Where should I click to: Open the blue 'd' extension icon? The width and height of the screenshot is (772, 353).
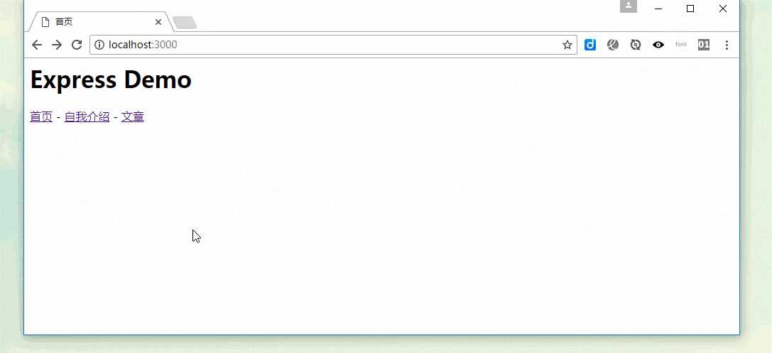(590, 45)
